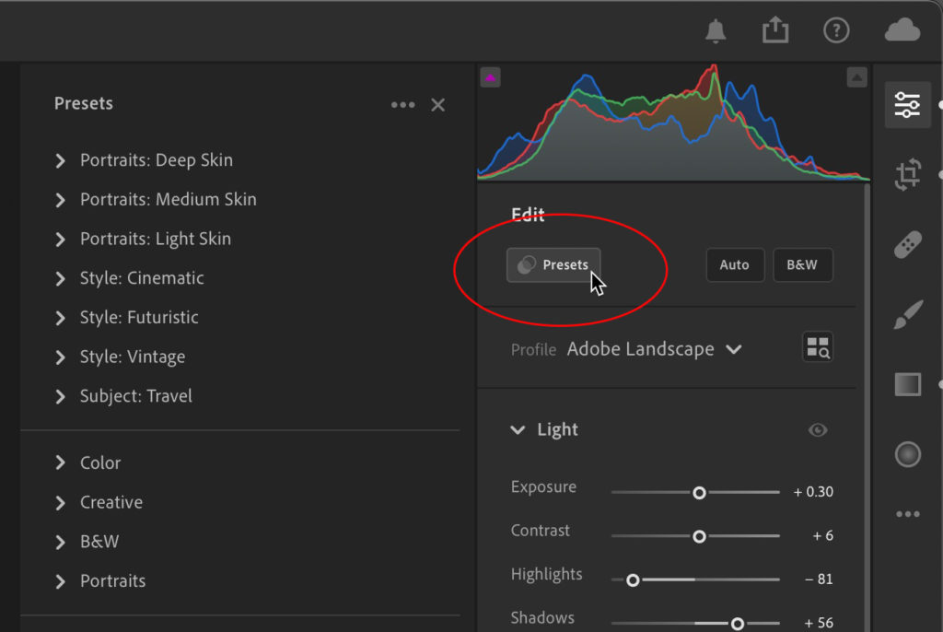
Task: Close the Presets panel
Action: point(437,105)
